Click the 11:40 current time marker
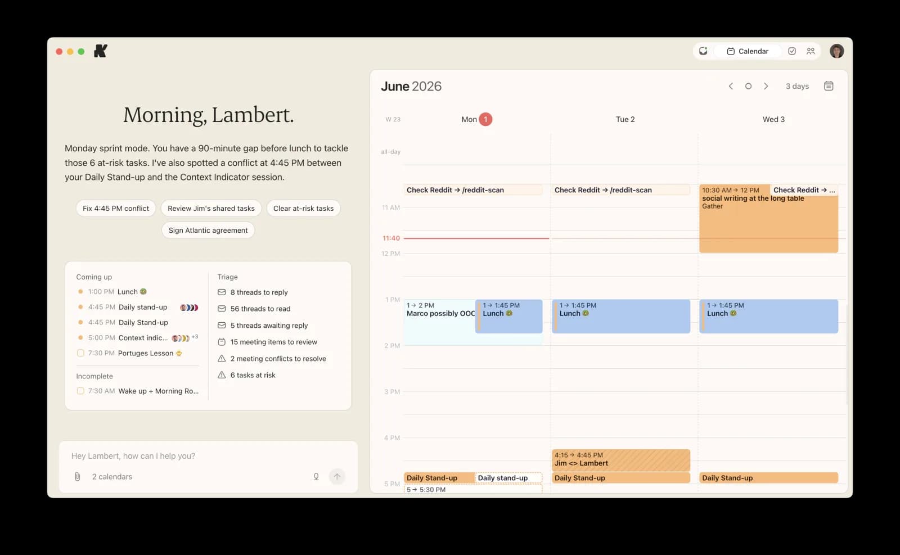Image resolution: width=900 pixels, height=555 pixels. tap(391, 238)
